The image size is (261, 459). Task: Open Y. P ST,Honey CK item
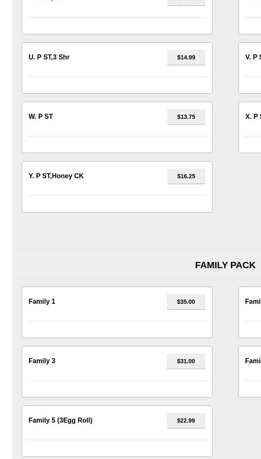(x=56, y=176)
